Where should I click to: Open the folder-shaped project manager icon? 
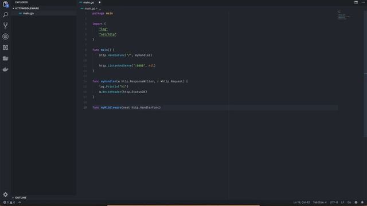click(x=5, y=58)
